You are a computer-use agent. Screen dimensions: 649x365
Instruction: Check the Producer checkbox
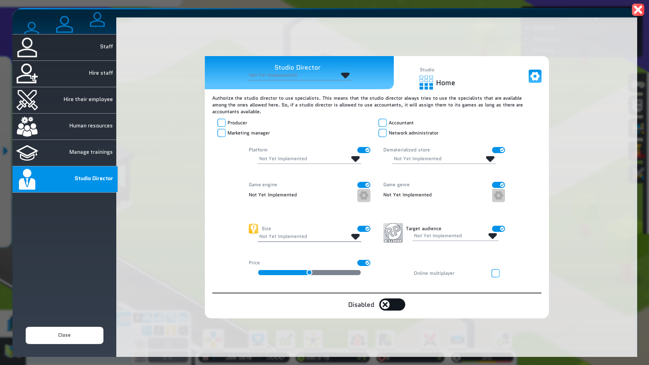(x=221, y=123)
